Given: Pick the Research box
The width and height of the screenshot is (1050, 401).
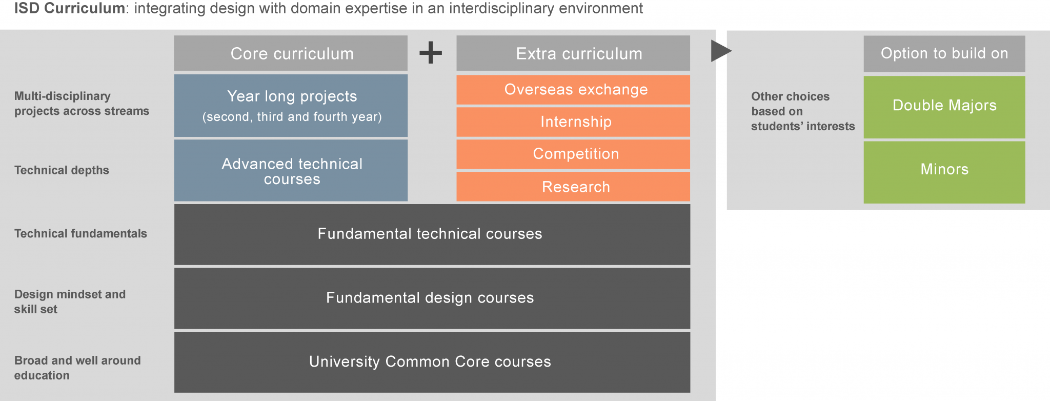Looking at the screenshot, I should tap(573, 187).
